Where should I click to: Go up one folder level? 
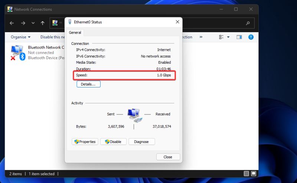(x=42, y=23)
